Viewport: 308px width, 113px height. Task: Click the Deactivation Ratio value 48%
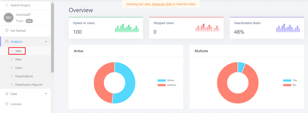click(x=239, y=32)
